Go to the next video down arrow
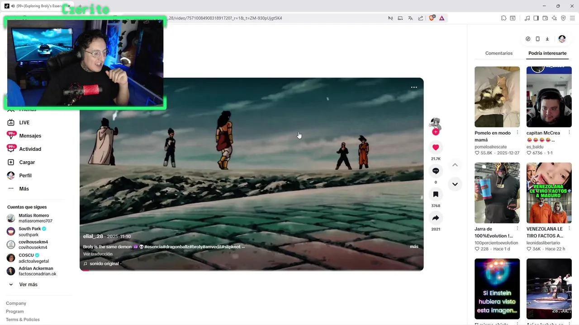The height and width of the screenshot is (325, 579). point(455,184)
